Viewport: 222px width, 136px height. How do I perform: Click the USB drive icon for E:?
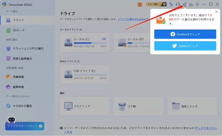click(x=68, y=74)
